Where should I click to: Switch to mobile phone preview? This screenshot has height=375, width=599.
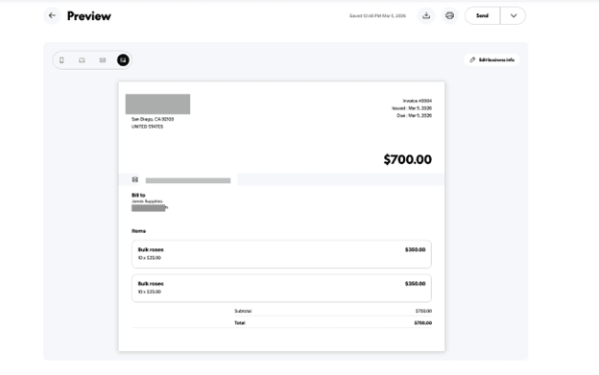[x=61, y=59]
